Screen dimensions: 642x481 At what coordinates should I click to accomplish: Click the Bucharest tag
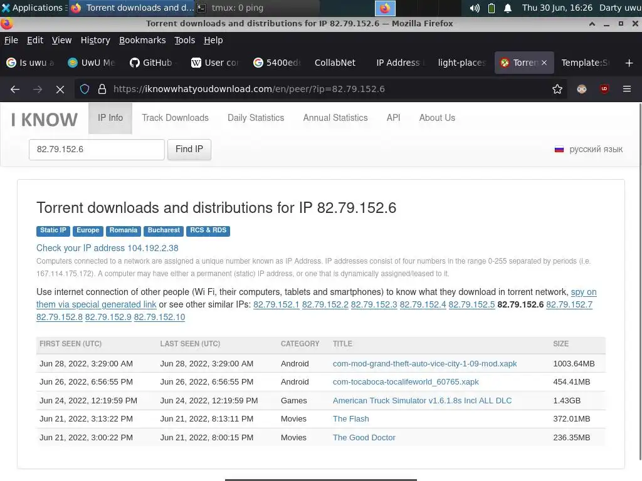(164, 230)
